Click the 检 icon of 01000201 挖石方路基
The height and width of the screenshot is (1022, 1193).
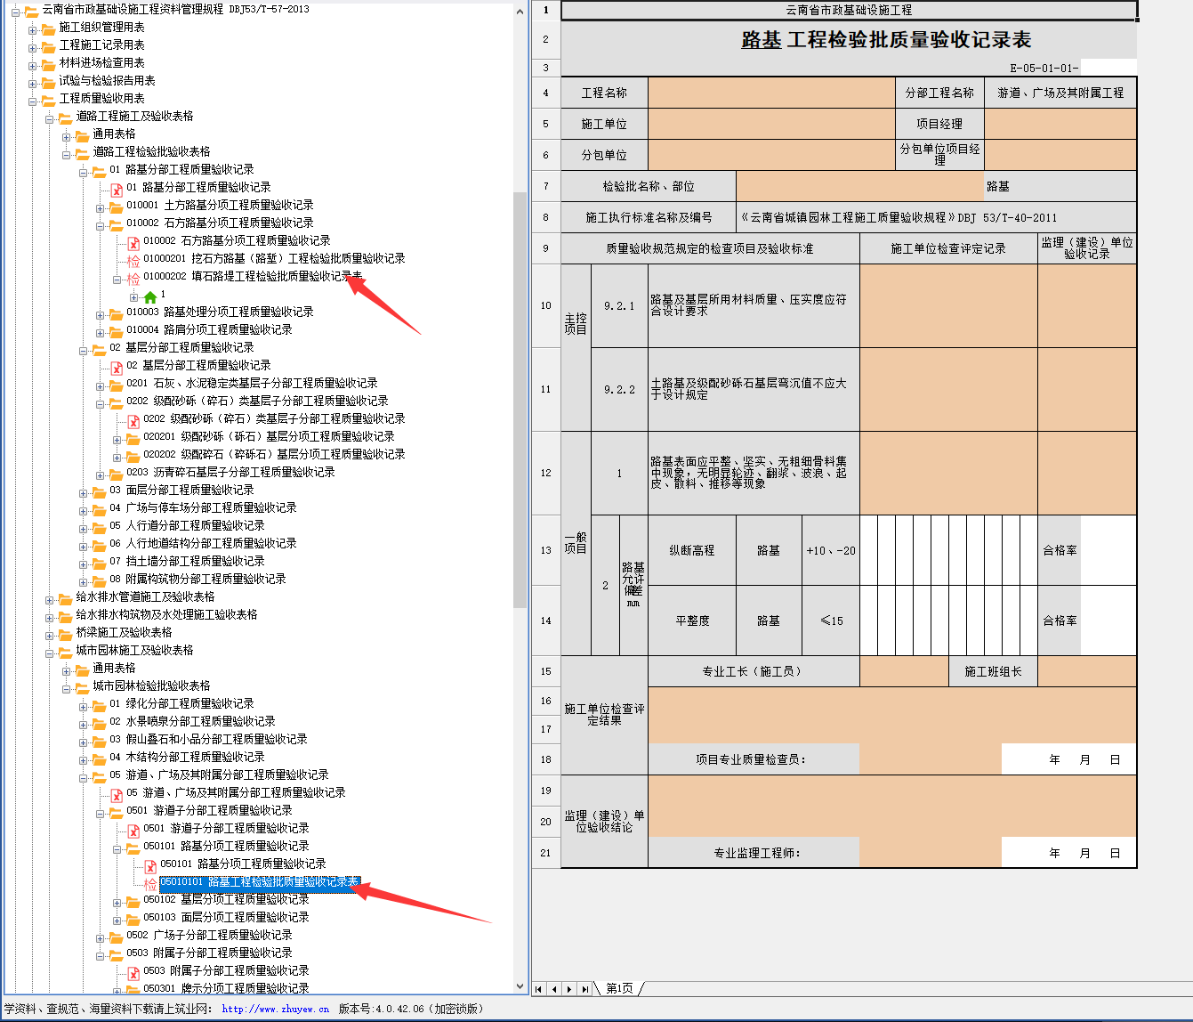point(133,260)
